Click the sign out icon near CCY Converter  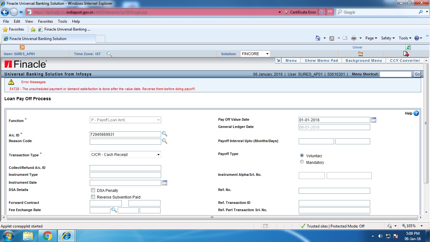click(x=406, y=54)
